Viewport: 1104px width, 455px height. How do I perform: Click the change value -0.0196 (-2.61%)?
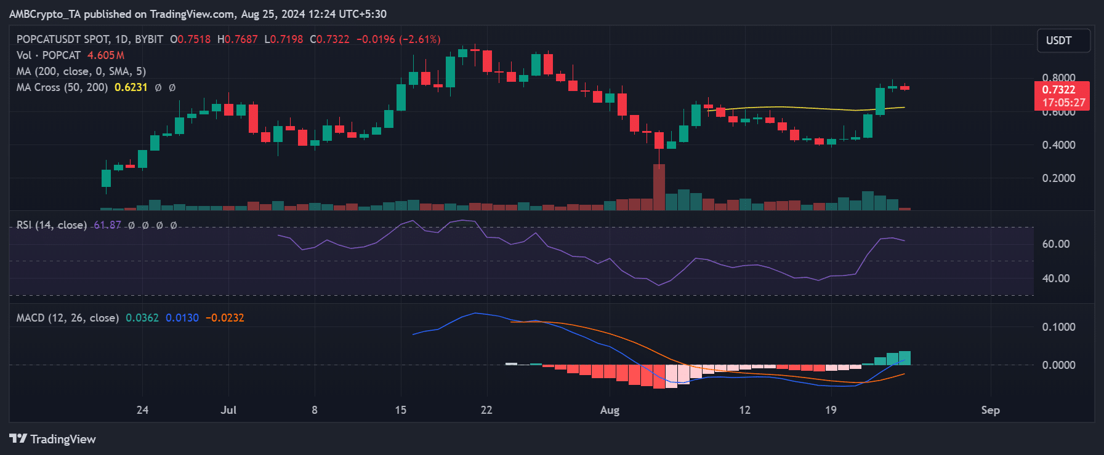[399, 39]
